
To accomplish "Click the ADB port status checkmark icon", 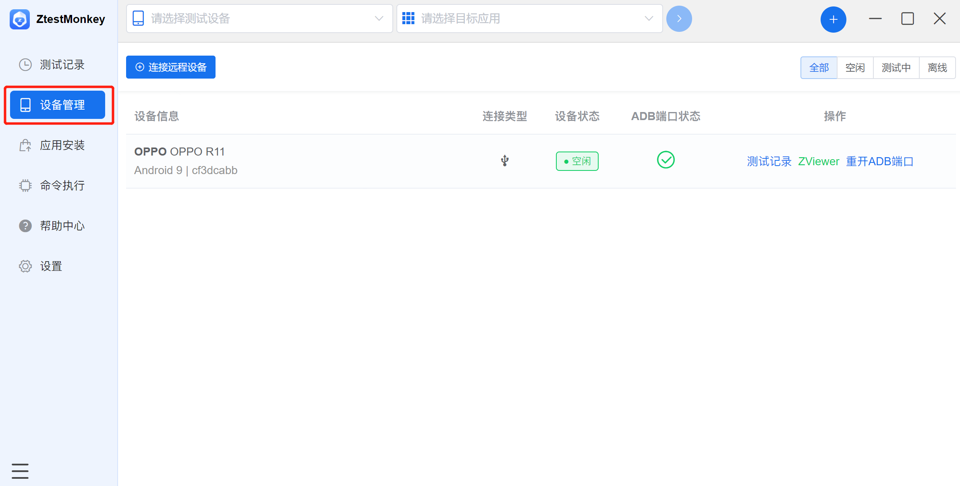I will point(666,160).
